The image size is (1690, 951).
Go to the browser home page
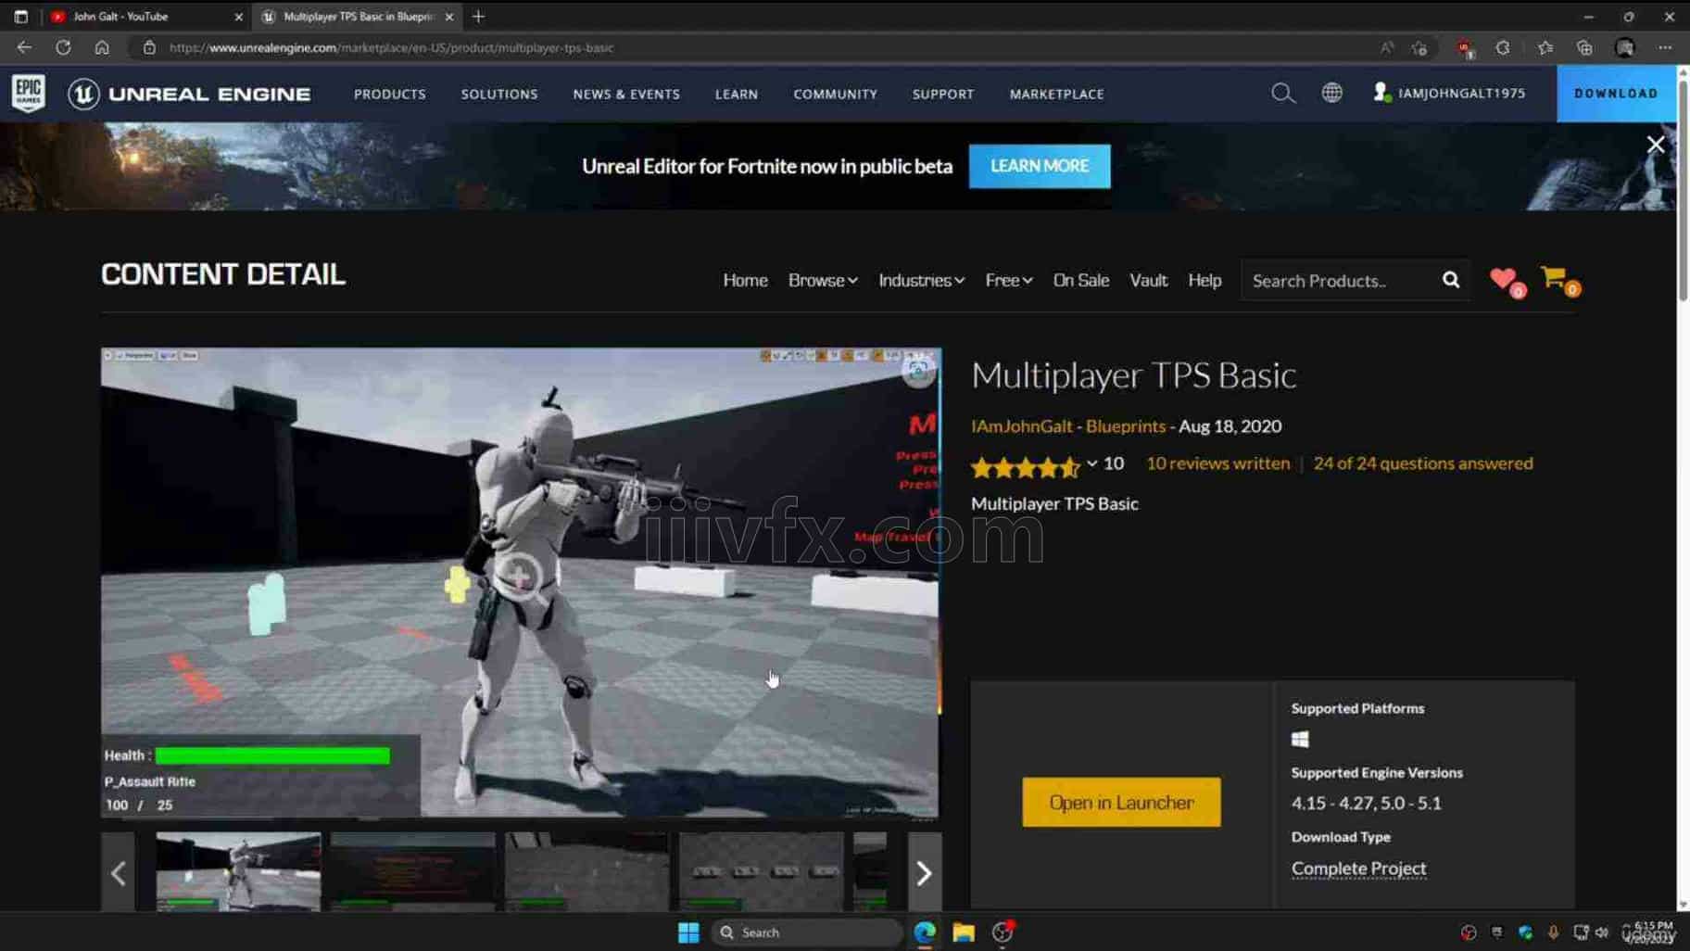coord(102,47)
